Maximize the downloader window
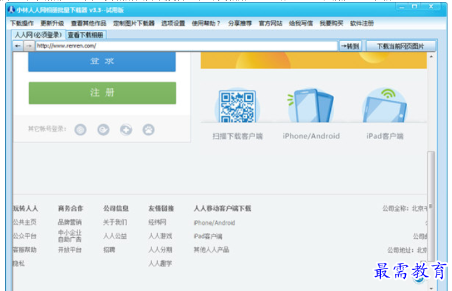 tap(415, 6)
